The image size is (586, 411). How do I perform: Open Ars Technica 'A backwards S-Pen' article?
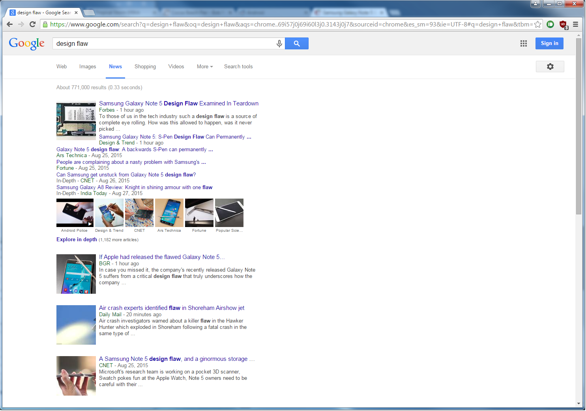[135, 150]
